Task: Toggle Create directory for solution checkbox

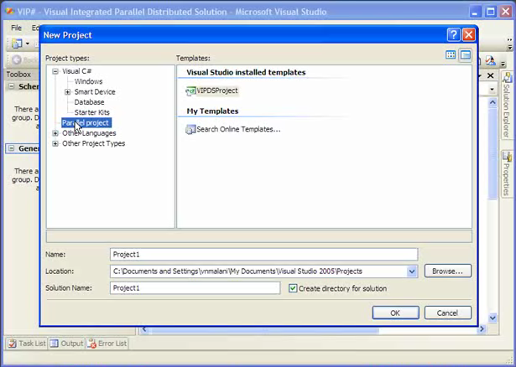Action: pos(293,288)
